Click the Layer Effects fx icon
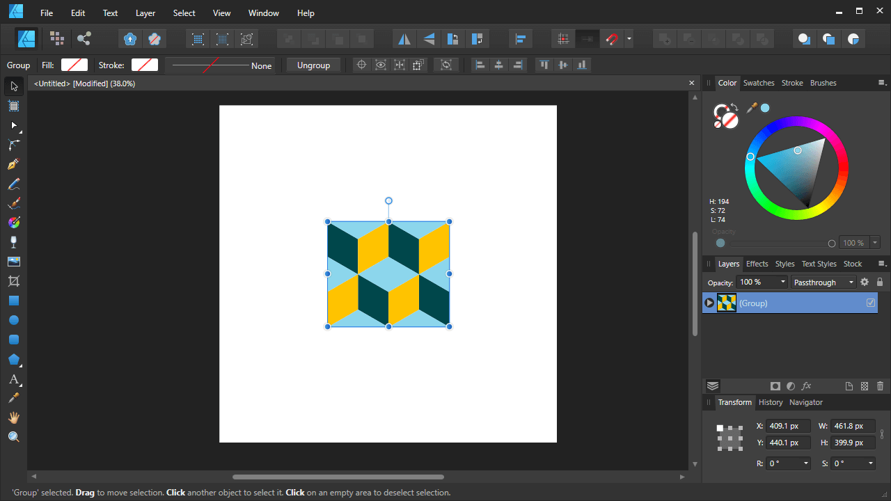 (x=807, y=386)
